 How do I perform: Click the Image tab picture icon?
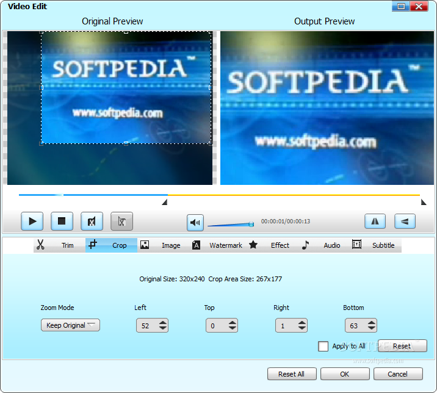[145, 245]
